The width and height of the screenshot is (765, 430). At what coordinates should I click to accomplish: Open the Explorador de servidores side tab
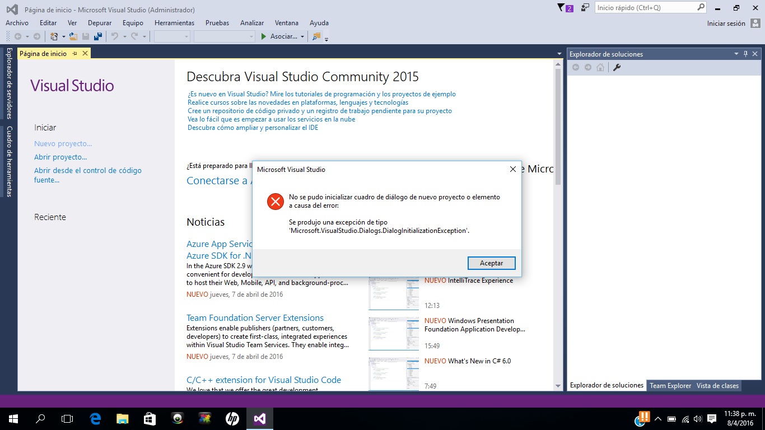click(x=9, y=83)
